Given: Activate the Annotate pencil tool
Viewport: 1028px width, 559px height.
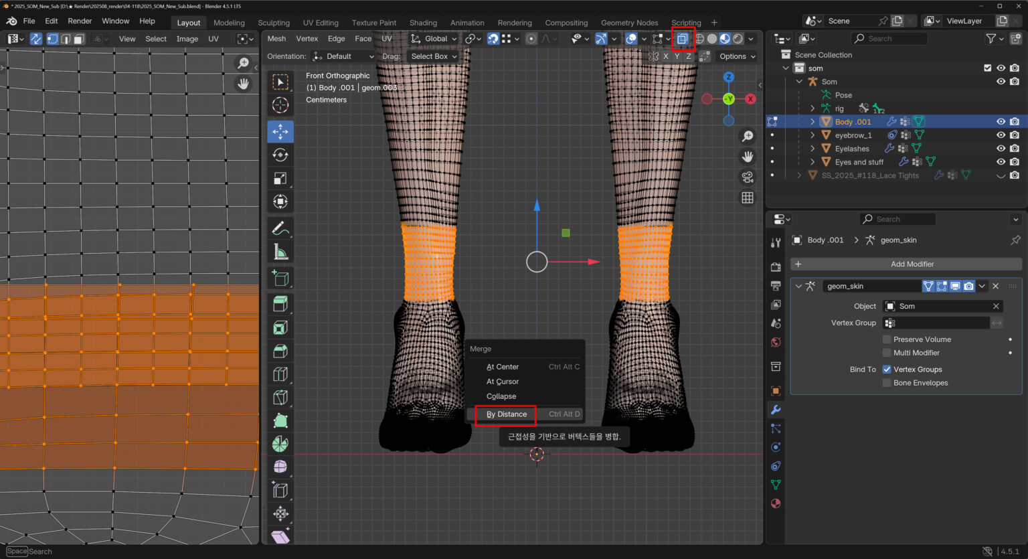Looking at the screenshot, I should [x=280, y=228].
